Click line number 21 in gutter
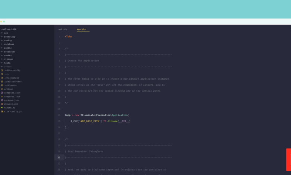Image resolution: width=291 pixels, height=175 pixels. tap(59, 157)
